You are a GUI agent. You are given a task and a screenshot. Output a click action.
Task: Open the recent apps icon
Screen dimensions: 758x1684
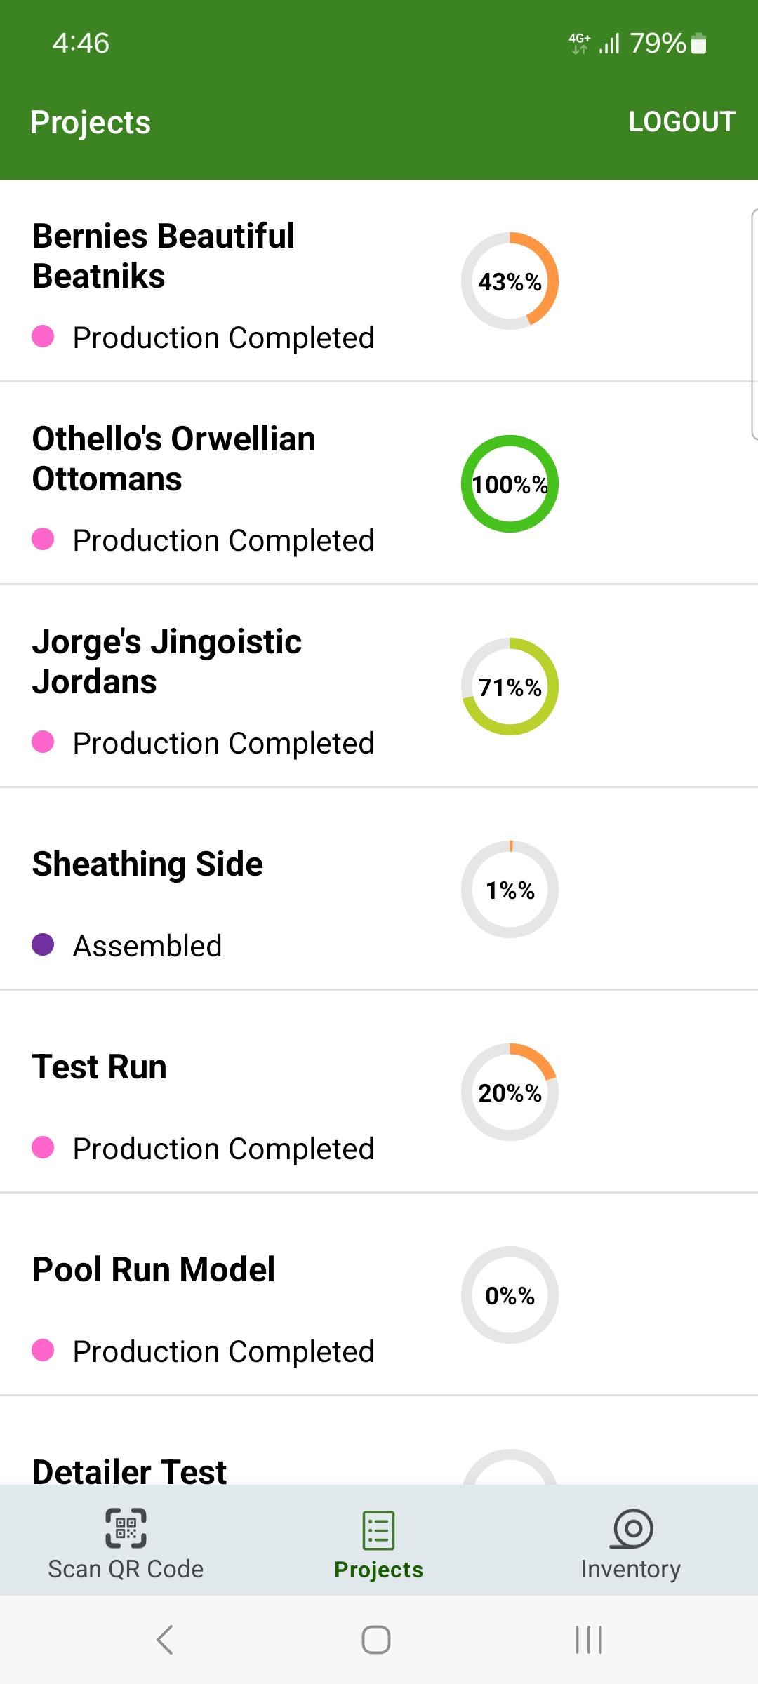pos(589,1640)
